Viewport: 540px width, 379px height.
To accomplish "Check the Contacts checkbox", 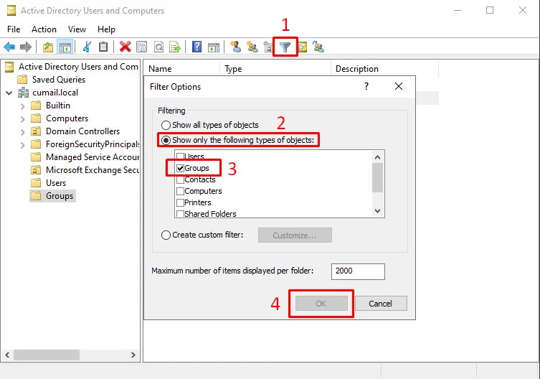I will (x=180, y=179).
